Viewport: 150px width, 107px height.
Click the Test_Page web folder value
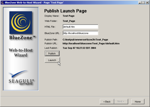[69, 21]
